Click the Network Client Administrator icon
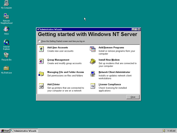Image resolution: width=177 pixels, height=133 pixels. tap(93, 74)
